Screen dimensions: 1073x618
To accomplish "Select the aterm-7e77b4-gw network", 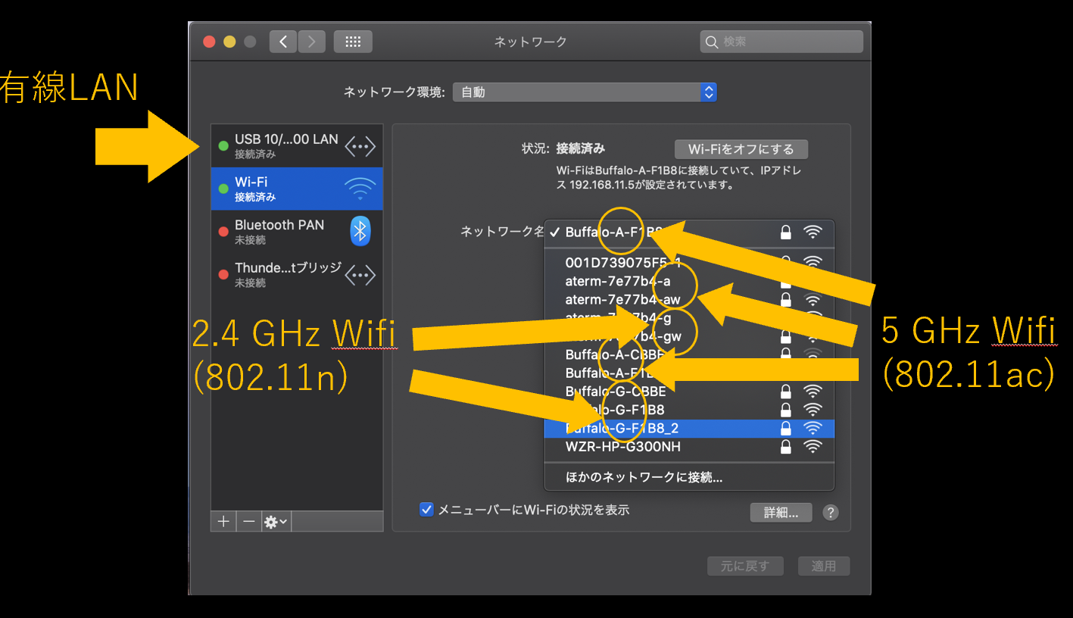I will [x=606, y=336].
